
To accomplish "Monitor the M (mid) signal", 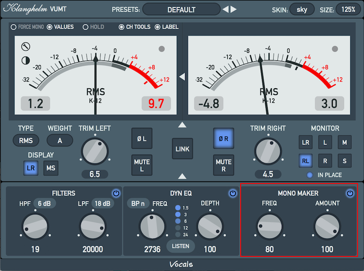I will [x=344, y=142].
